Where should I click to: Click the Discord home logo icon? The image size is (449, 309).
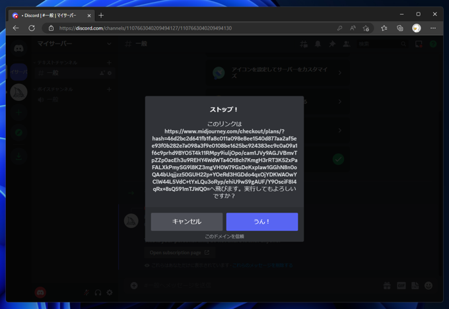19,48
